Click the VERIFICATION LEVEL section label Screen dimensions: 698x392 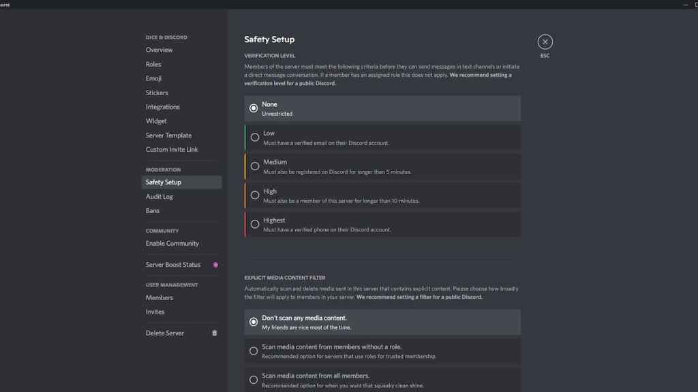[270, 56]
